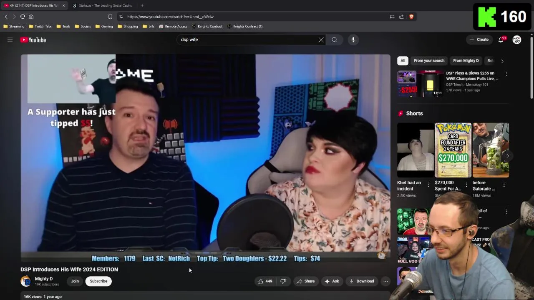Open Mighty D channel avatar
The image size is (534, 300).
point(26,281)
